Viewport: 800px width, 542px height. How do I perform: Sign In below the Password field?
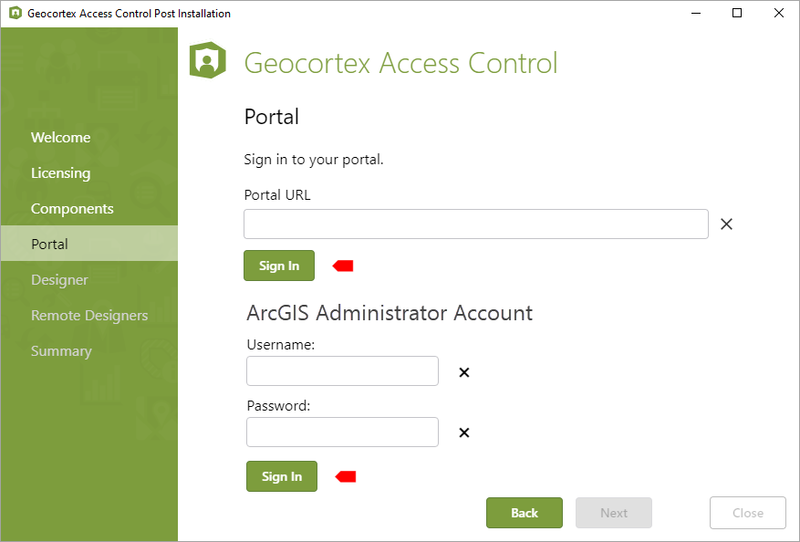[282, 476]
